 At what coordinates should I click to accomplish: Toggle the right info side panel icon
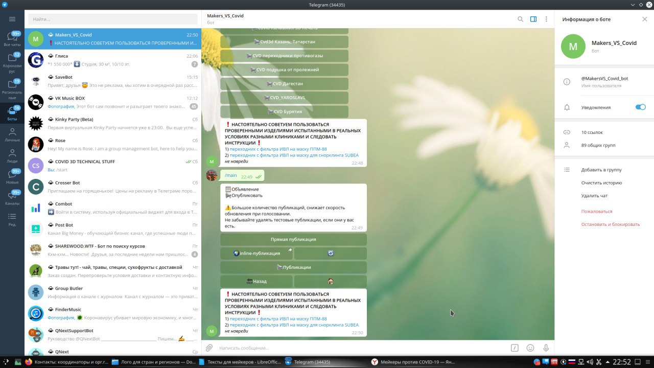tap(533, 19)
